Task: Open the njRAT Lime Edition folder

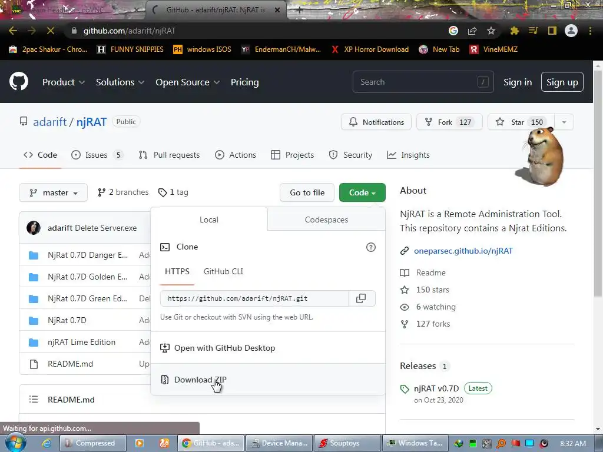Action: click(81, 342)
